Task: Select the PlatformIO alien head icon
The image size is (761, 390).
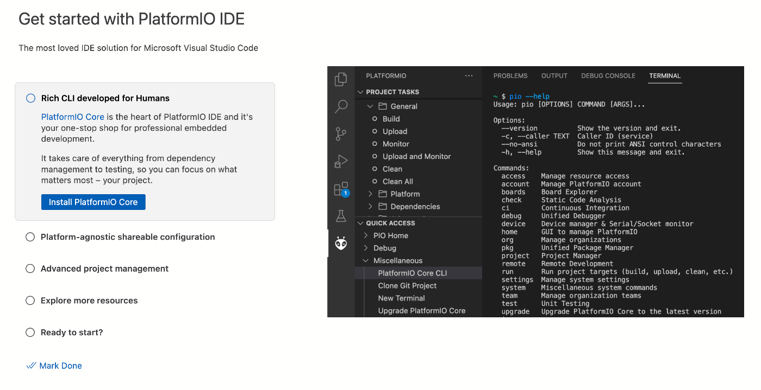Action: coord(341,244)
